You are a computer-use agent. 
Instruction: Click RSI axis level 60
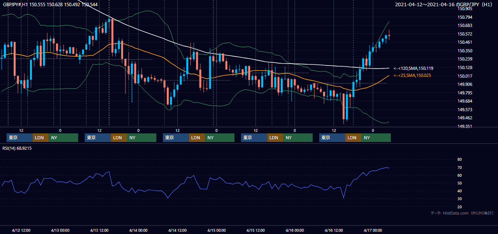(x=459, y=175)
